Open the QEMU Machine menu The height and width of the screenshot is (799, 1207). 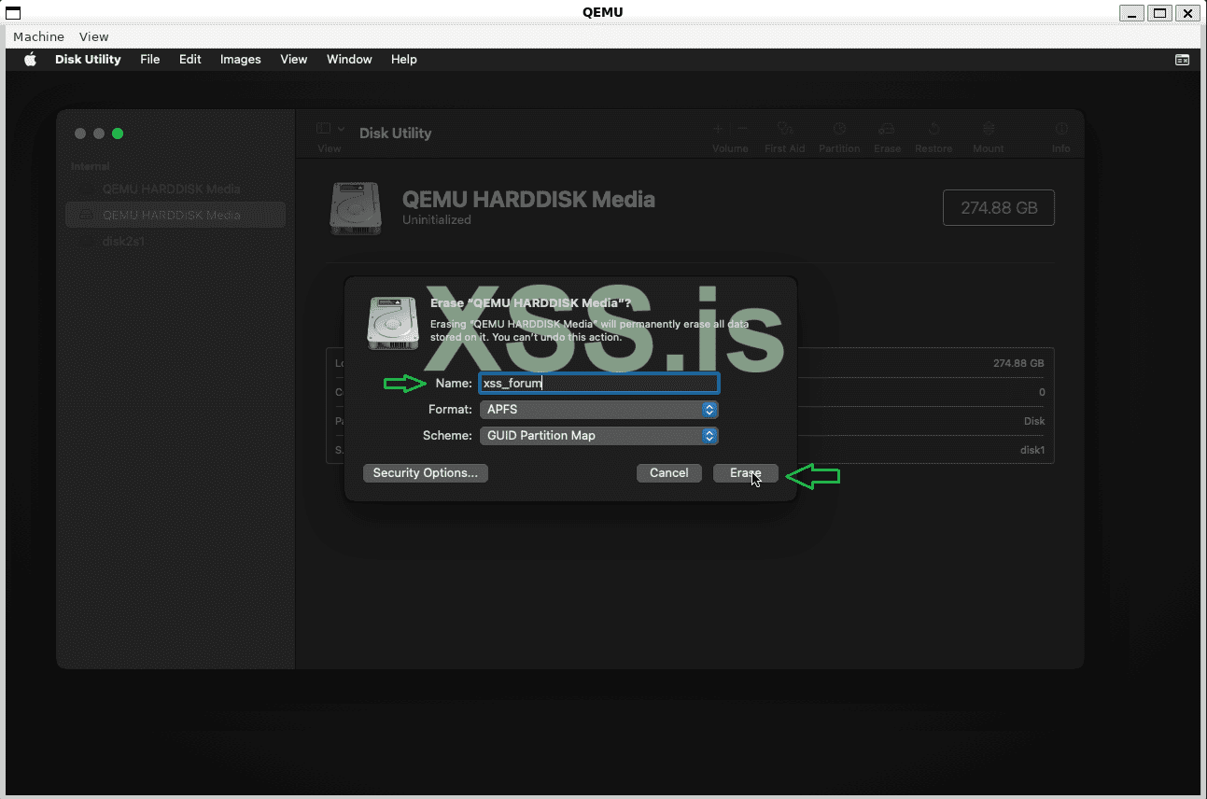[39, 37]
